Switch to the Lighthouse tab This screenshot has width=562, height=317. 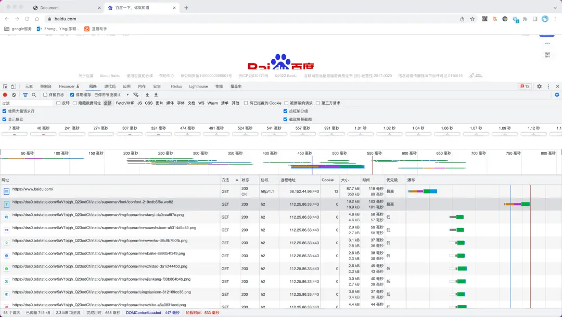click(x=199, y=86)
